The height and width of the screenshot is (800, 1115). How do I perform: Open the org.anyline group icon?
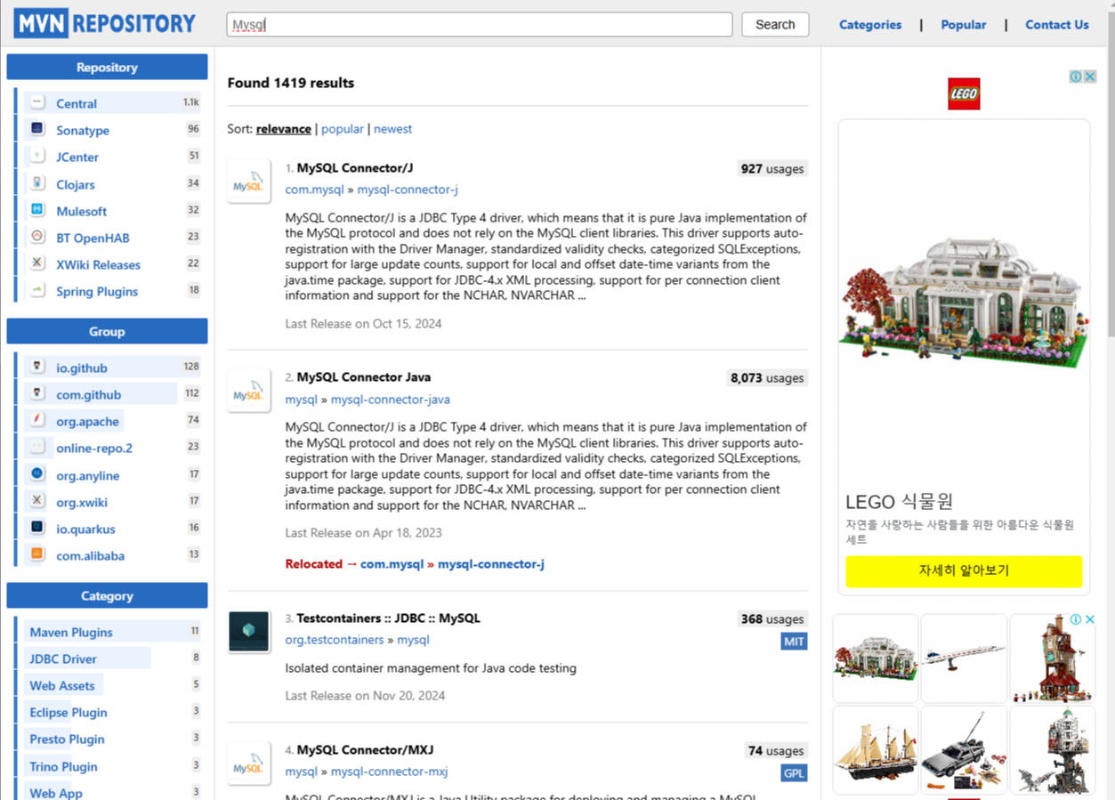[x=37, y=474]
